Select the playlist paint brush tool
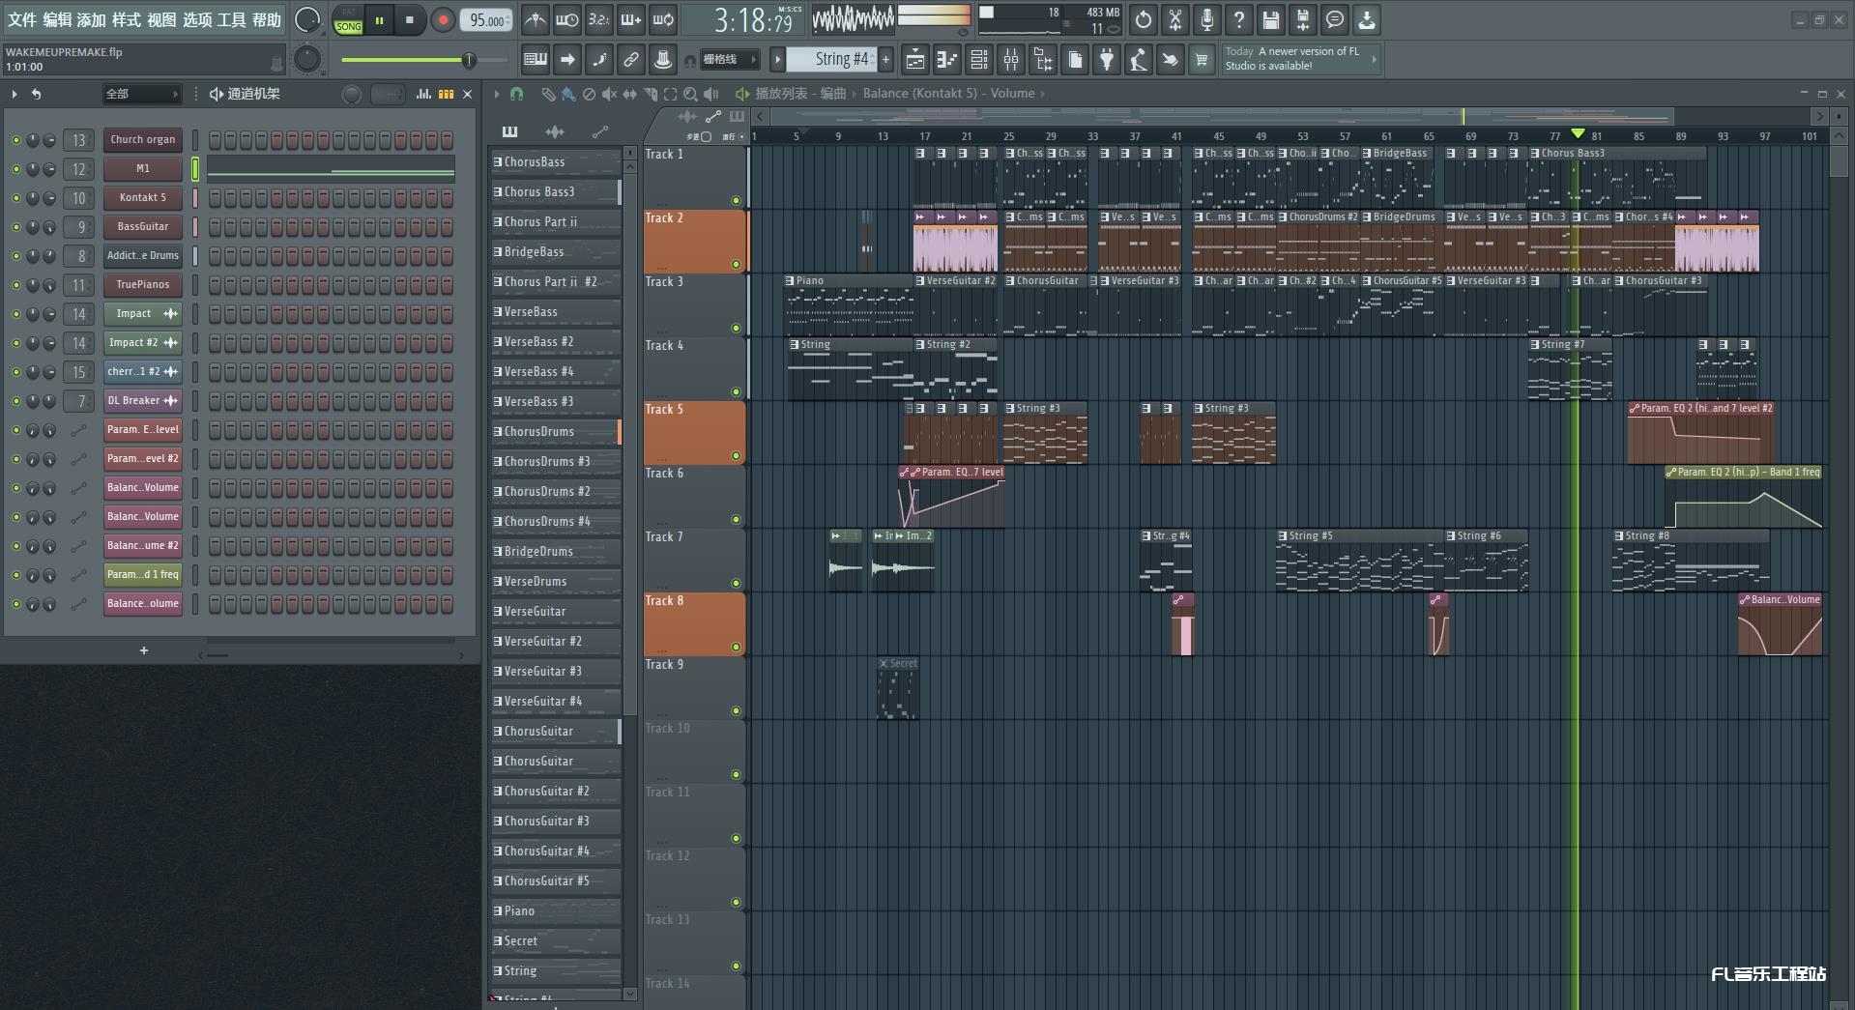This screenshot has width=1855, height=1010. pyautogui.click(x=568, y=94)
